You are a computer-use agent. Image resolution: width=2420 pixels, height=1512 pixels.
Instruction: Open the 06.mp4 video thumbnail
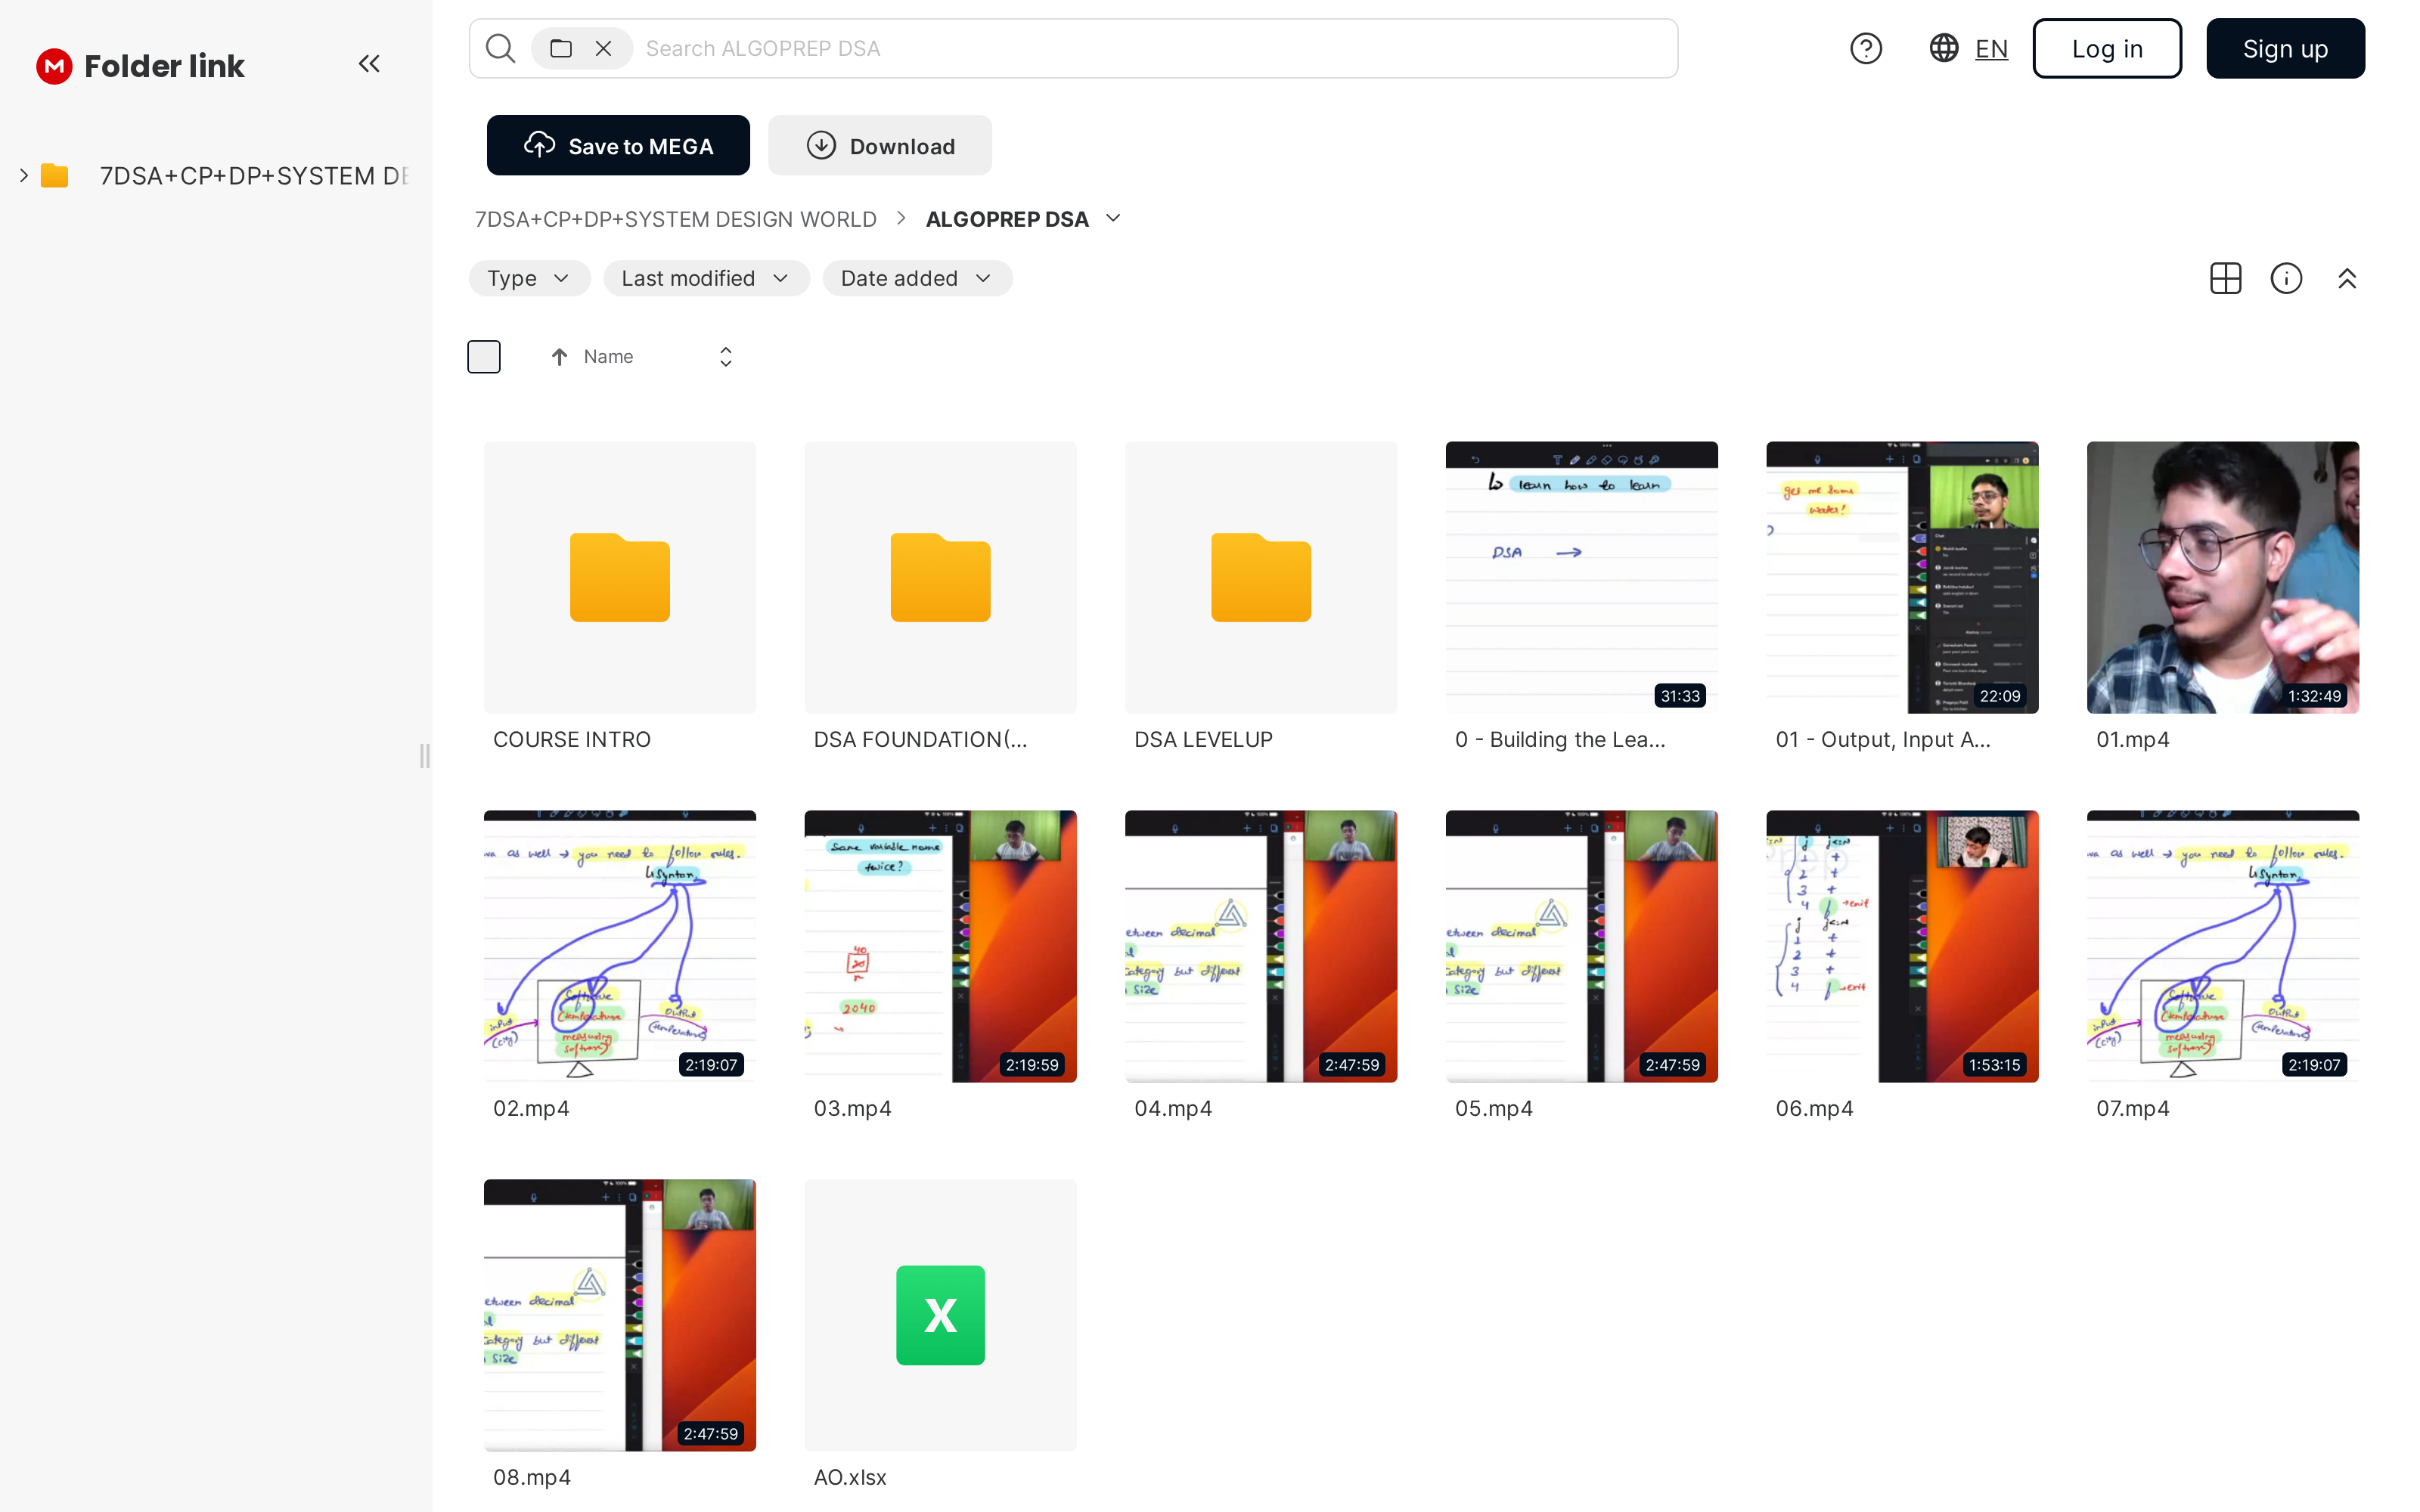1902,946
